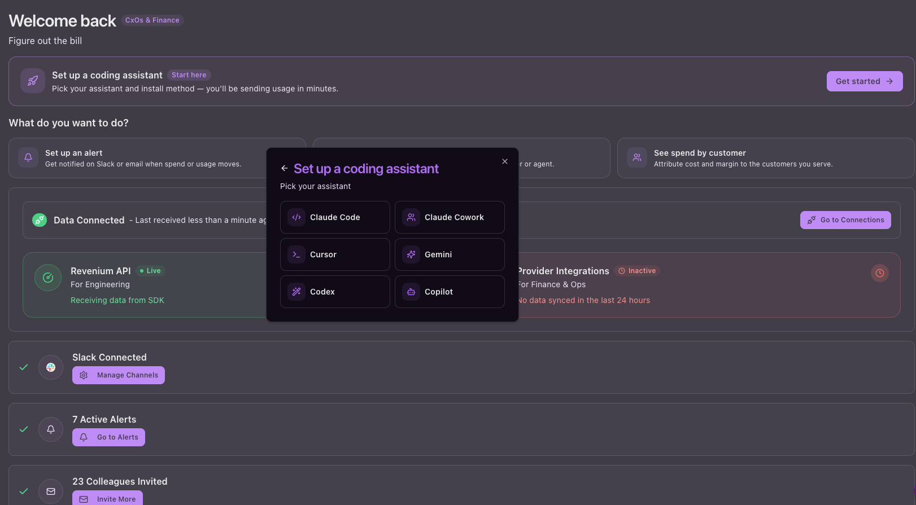
Task: Click the CxOs & Finance badge
Action: [x=152, y=20]
